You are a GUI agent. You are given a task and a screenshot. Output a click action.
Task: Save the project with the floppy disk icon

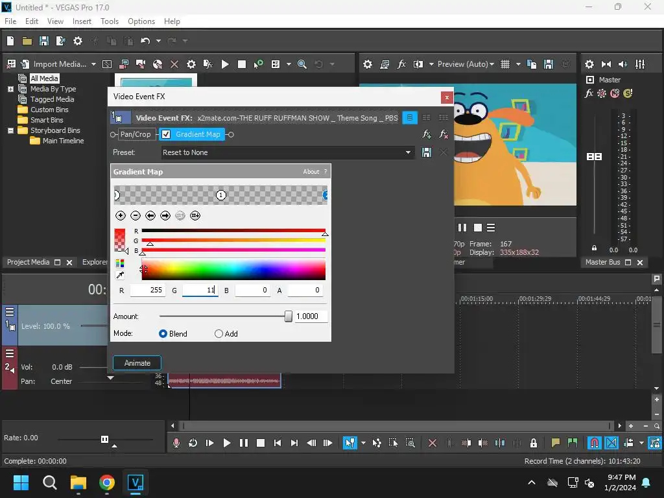[43, 41]
